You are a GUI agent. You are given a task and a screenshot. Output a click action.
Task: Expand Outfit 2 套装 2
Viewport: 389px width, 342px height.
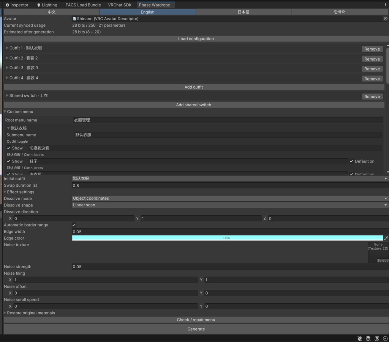point(7,58)
